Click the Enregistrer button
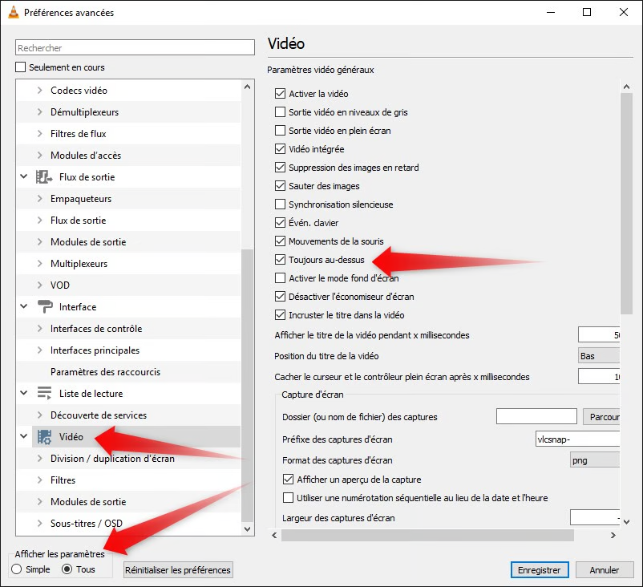This screenshot has height=587, width=643. 539,570
